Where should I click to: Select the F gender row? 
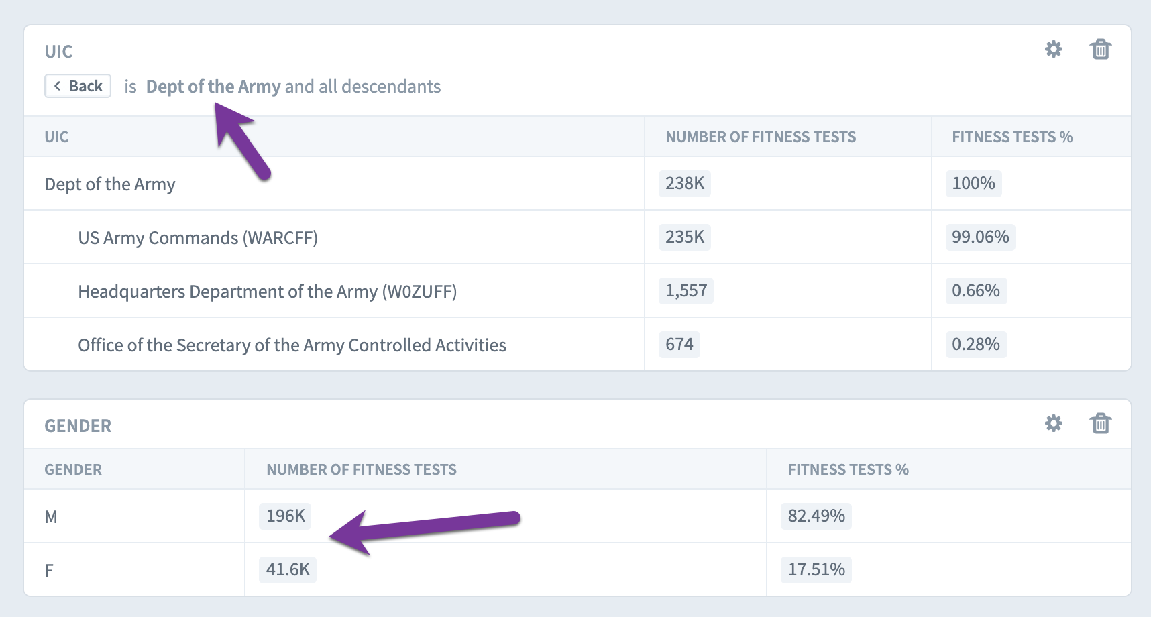578,569
